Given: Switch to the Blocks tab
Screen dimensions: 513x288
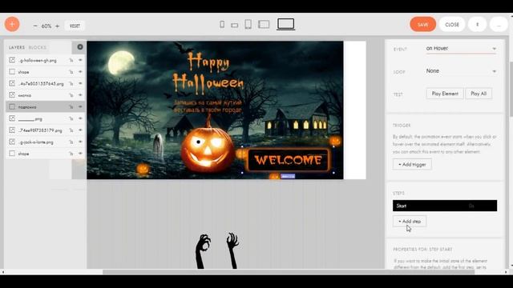Looking at the screenshot, I should [38, 47].
